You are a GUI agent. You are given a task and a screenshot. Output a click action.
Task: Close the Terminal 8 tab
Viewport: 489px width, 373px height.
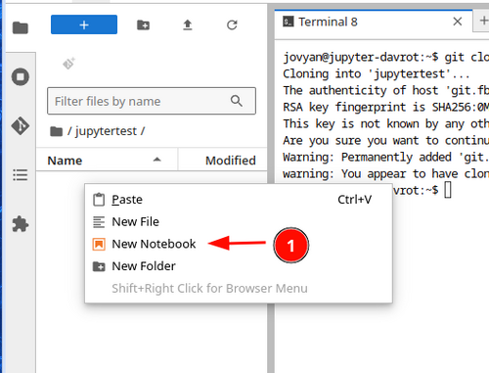(x=458, y=22)
